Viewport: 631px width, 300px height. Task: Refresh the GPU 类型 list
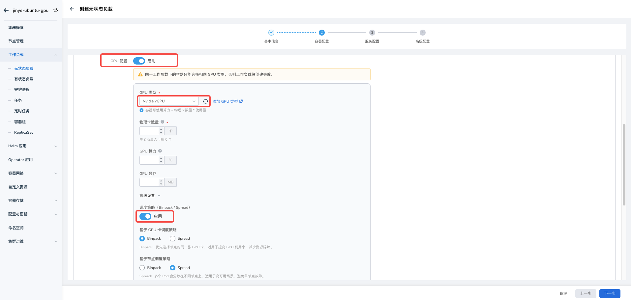pos(205,101)
